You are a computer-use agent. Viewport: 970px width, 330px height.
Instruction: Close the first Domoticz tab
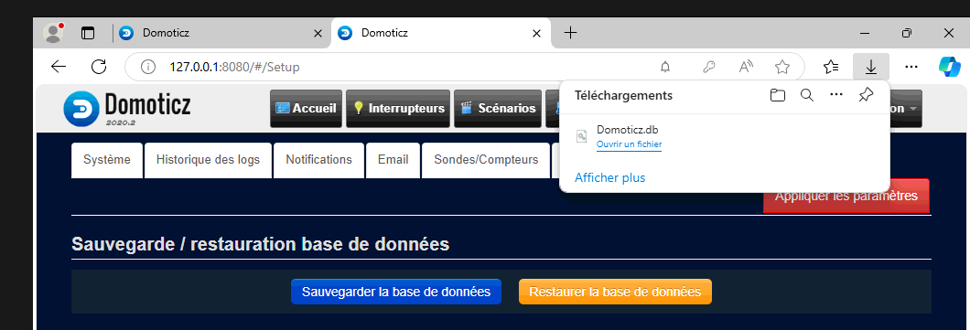pos(318,34)
